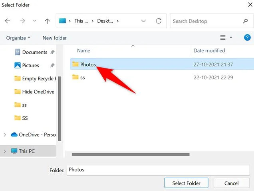
Task: Expand chevron before 'This ...' breadcrumb
Action: tap(70, 21)
